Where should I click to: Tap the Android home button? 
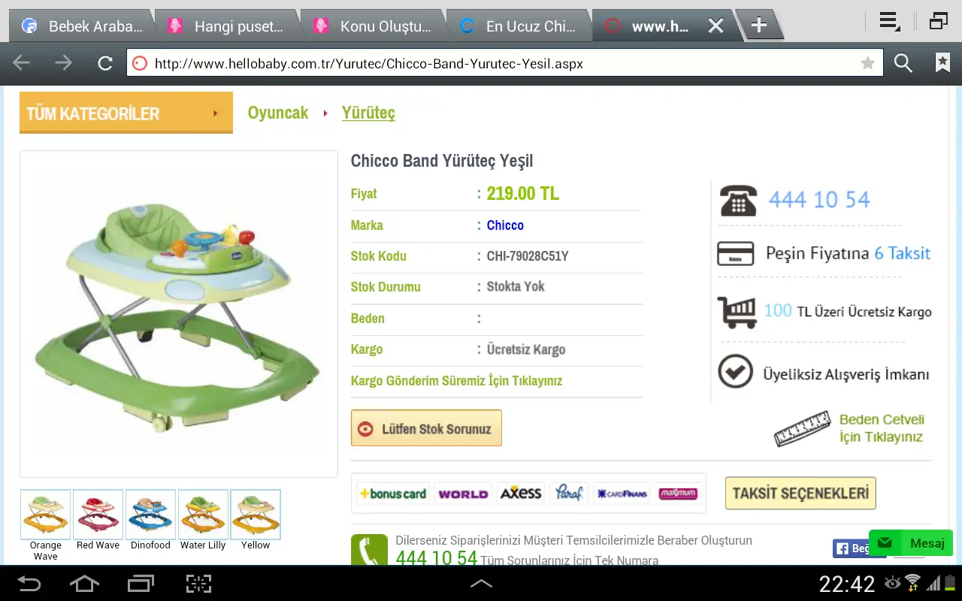84,584
